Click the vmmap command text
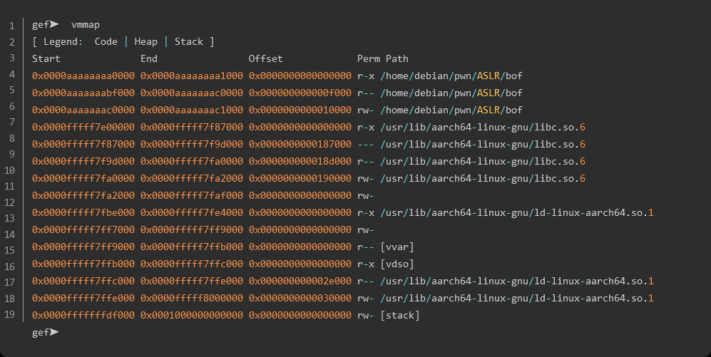The image size is (711, 357). click(x=86, y=25)
